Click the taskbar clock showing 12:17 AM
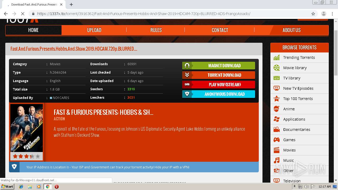Viewport: 338px width, 190px height. pos(325,187)
